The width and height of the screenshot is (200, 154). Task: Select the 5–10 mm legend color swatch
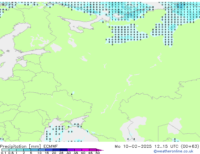pos(34,150)
